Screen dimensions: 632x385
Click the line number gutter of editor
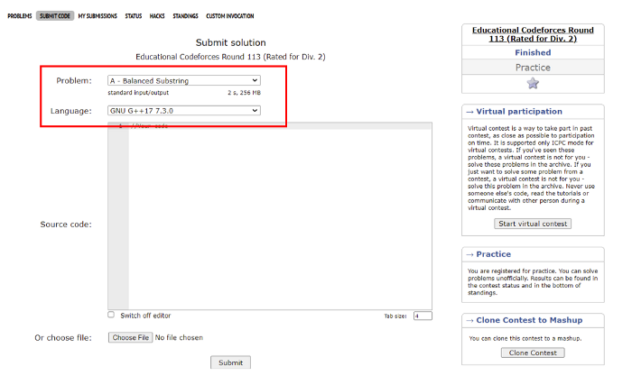point(118,217)
